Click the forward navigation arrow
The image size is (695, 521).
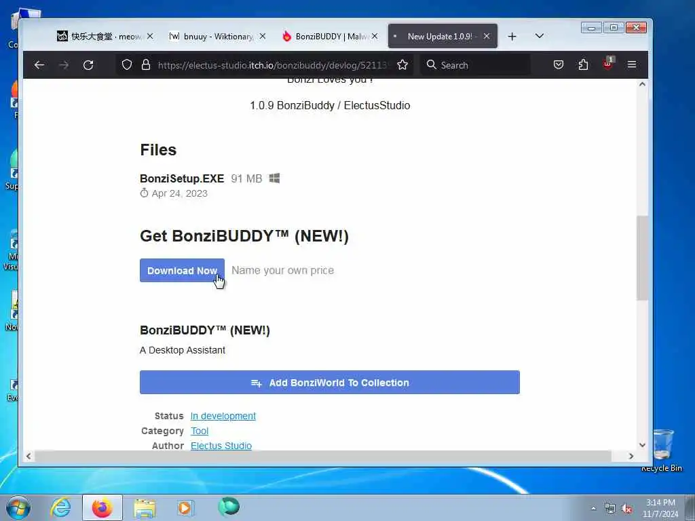pos(64,65)
